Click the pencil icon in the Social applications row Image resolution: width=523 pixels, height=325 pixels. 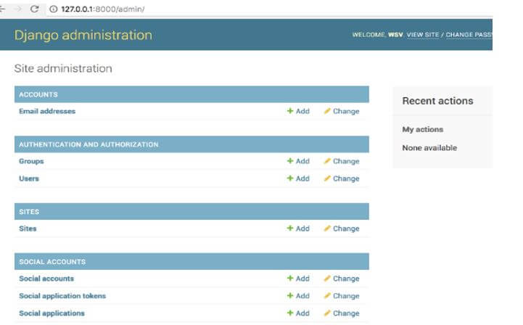327,313
